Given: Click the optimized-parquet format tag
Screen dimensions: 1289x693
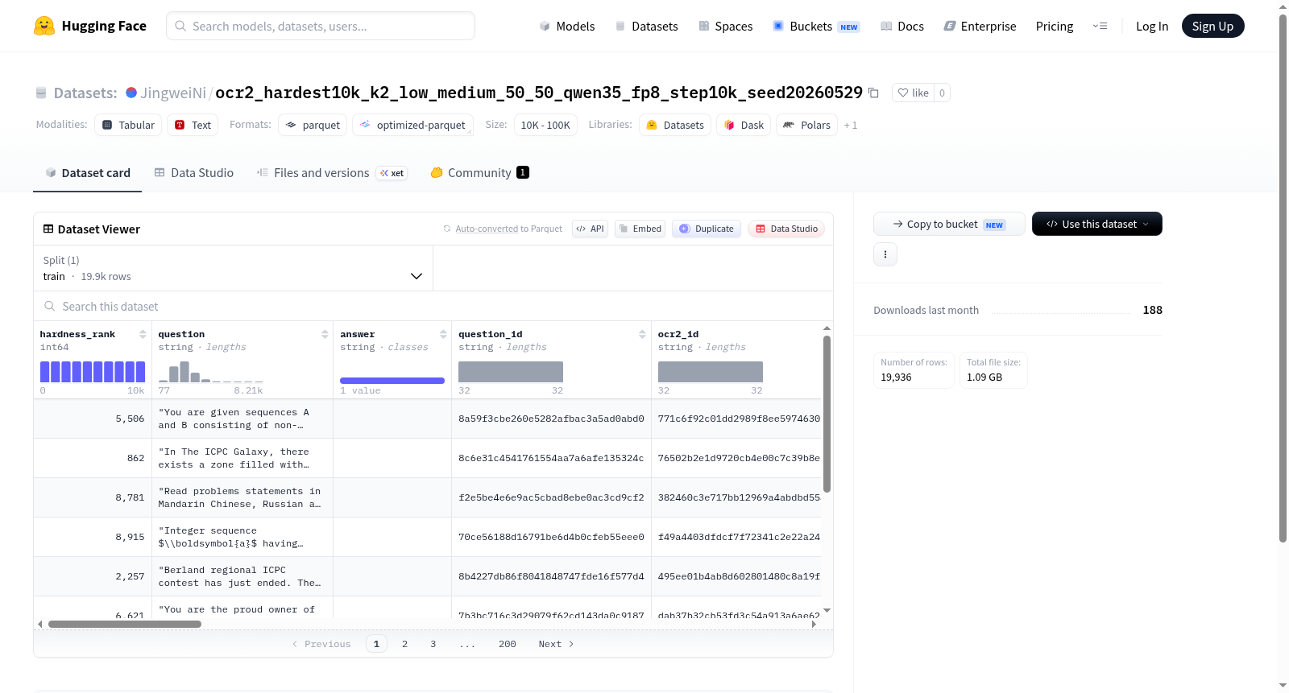Looking at the screenshot, I should [x=412, y=125].
